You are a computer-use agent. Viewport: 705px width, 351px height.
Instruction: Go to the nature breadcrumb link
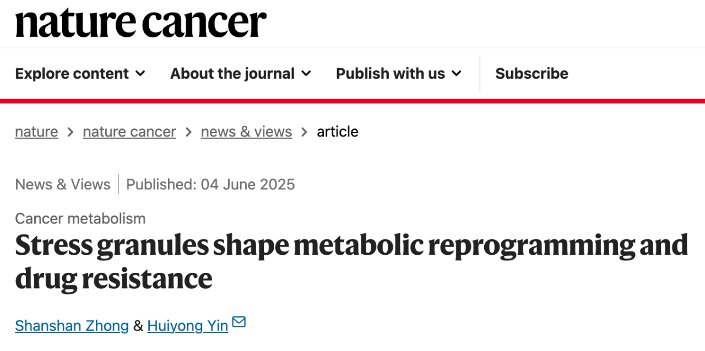tap(36, 132)
